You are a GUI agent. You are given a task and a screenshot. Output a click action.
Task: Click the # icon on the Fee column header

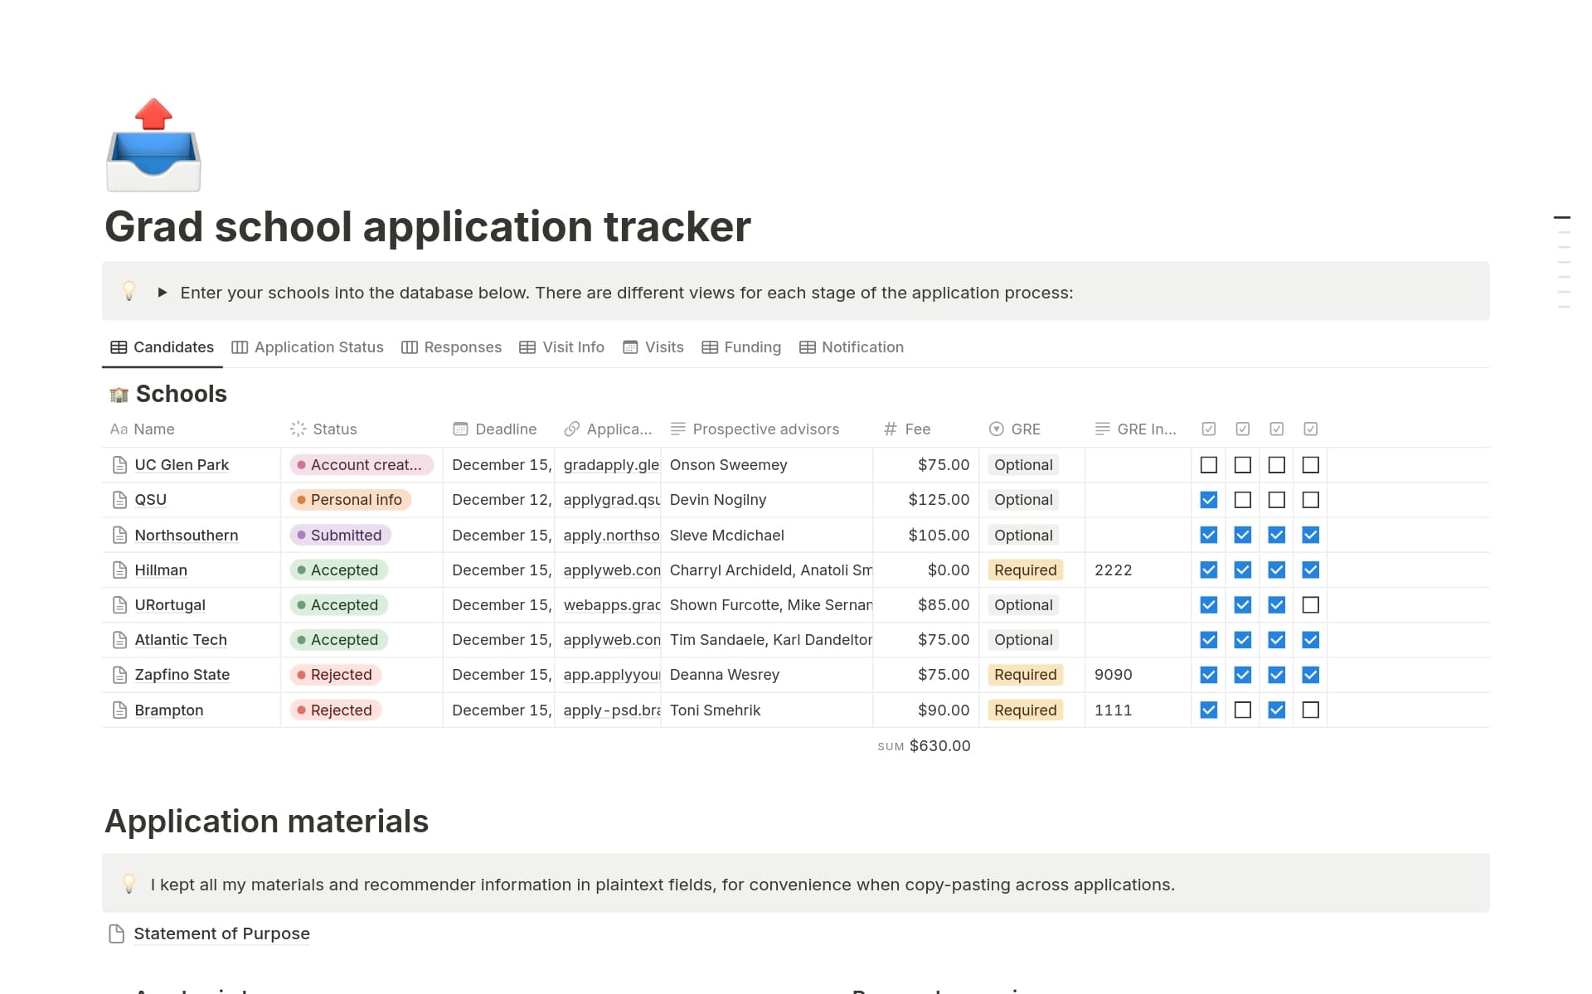[889, 429]
